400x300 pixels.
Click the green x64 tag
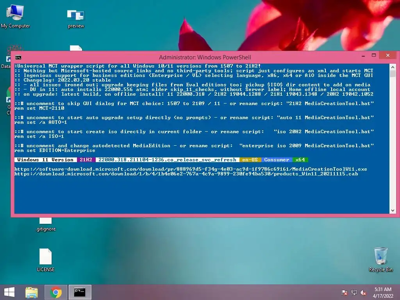point(300,160)
